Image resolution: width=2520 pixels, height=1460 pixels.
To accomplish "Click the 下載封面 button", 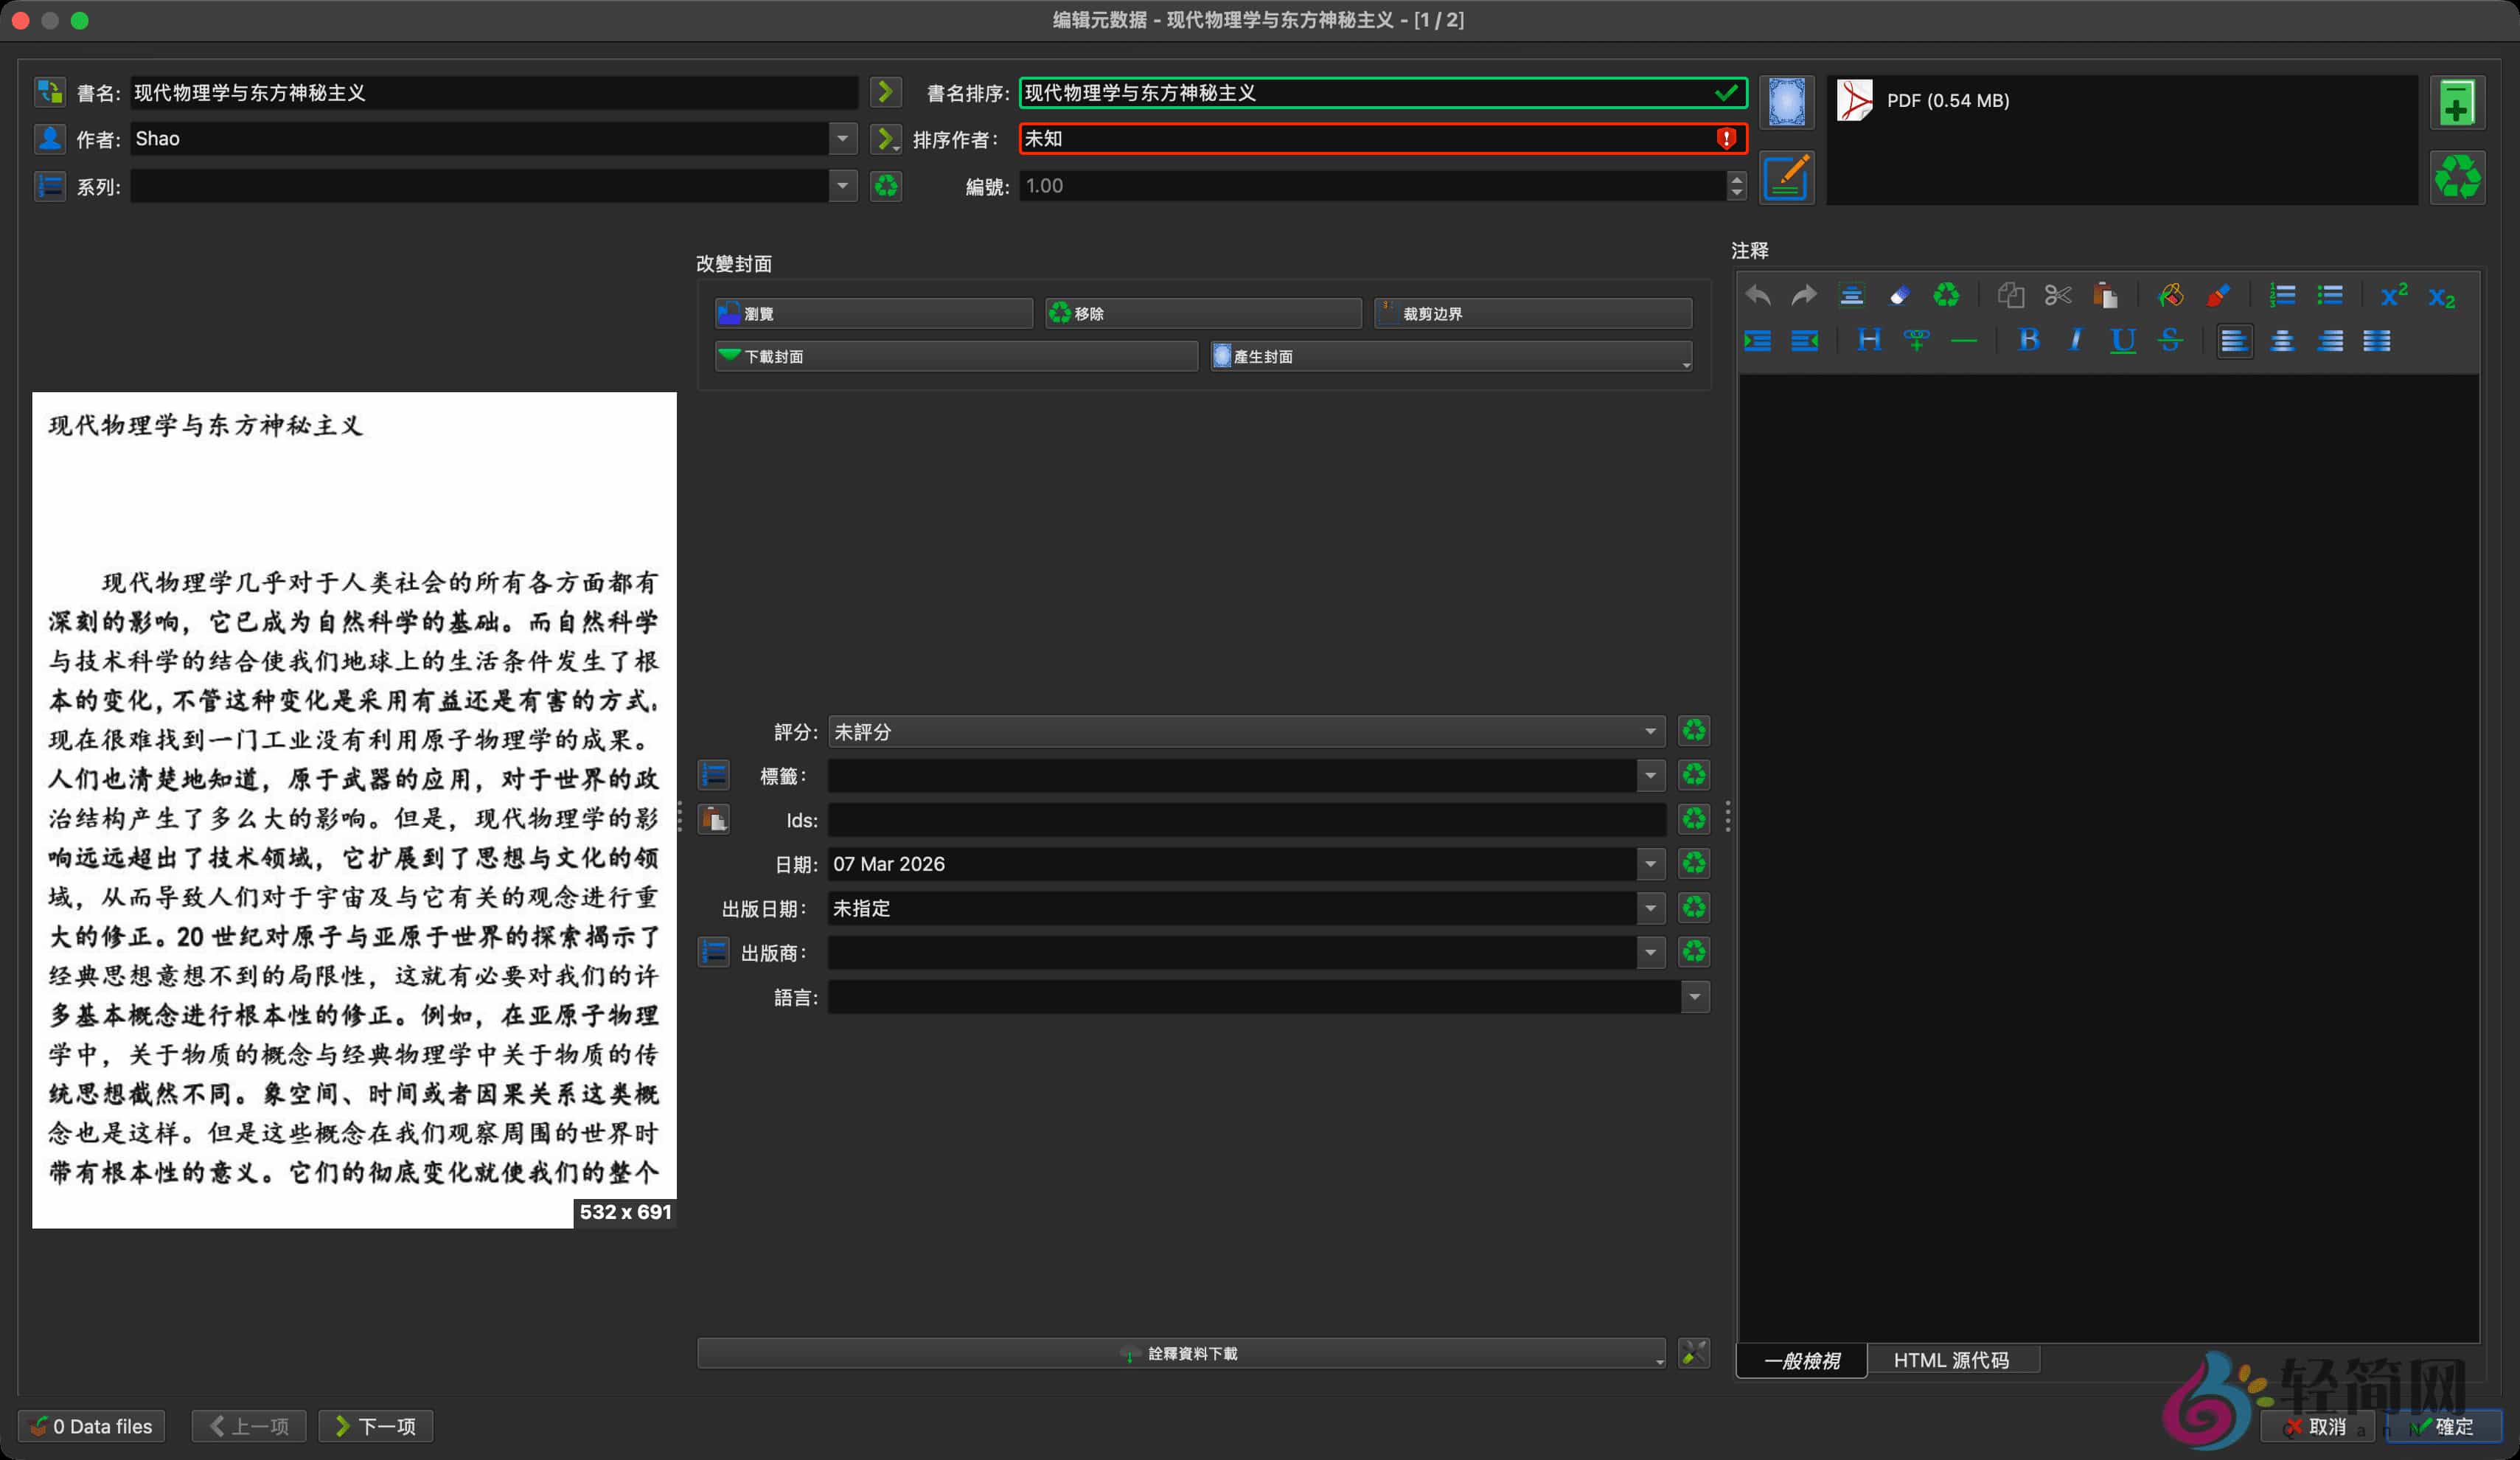I will pos(955,356).
